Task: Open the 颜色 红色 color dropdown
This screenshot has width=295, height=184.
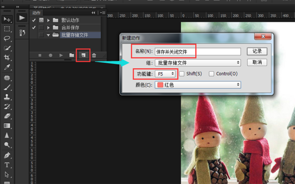Action: [x=198, y=85]
